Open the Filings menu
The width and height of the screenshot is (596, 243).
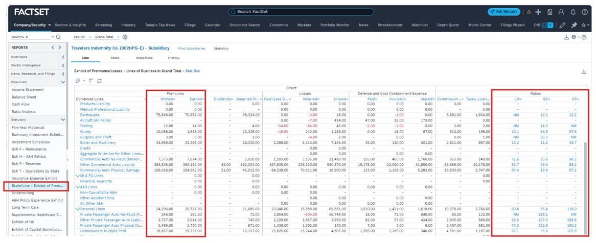coord(190,25)
